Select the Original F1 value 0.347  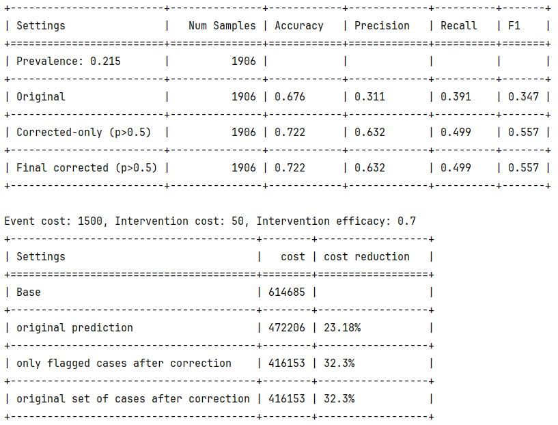523,97
